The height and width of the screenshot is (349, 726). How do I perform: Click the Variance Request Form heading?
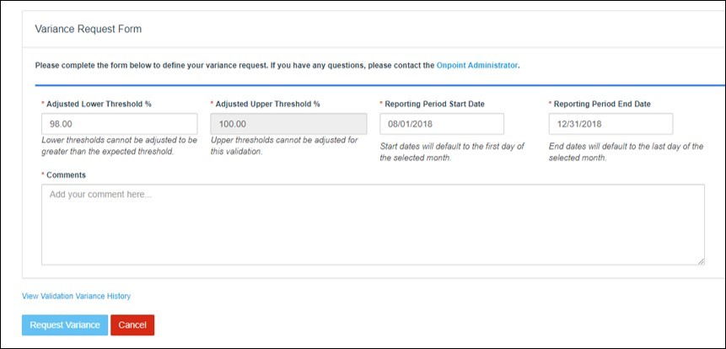(89, 29)
